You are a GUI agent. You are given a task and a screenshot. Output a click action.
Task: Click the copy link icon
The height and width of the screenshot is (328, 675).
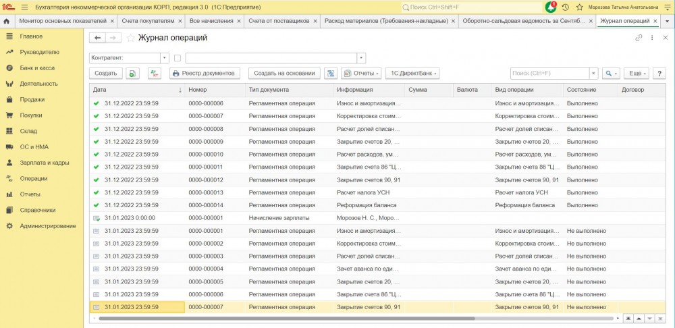point(639,38)
